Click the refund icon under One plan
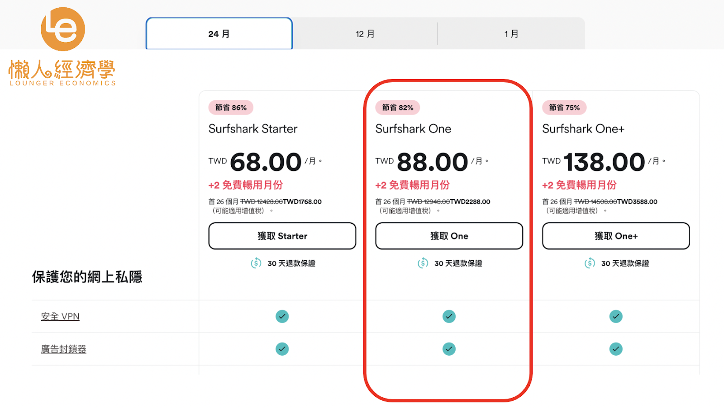This screenshot has height=408, width=724. point(423,263)
